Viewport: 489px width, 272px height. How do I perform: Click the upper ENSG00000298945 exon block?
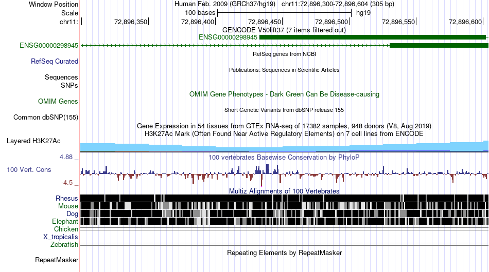click(x=374, y=37)
